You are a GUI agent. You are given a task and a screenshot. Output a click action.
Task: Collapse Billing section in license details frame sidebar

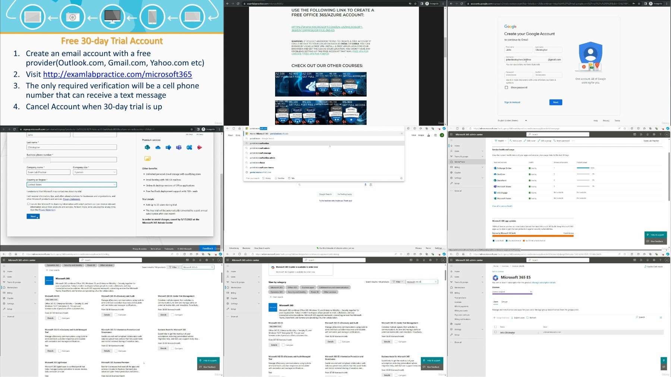pos(482,293)
